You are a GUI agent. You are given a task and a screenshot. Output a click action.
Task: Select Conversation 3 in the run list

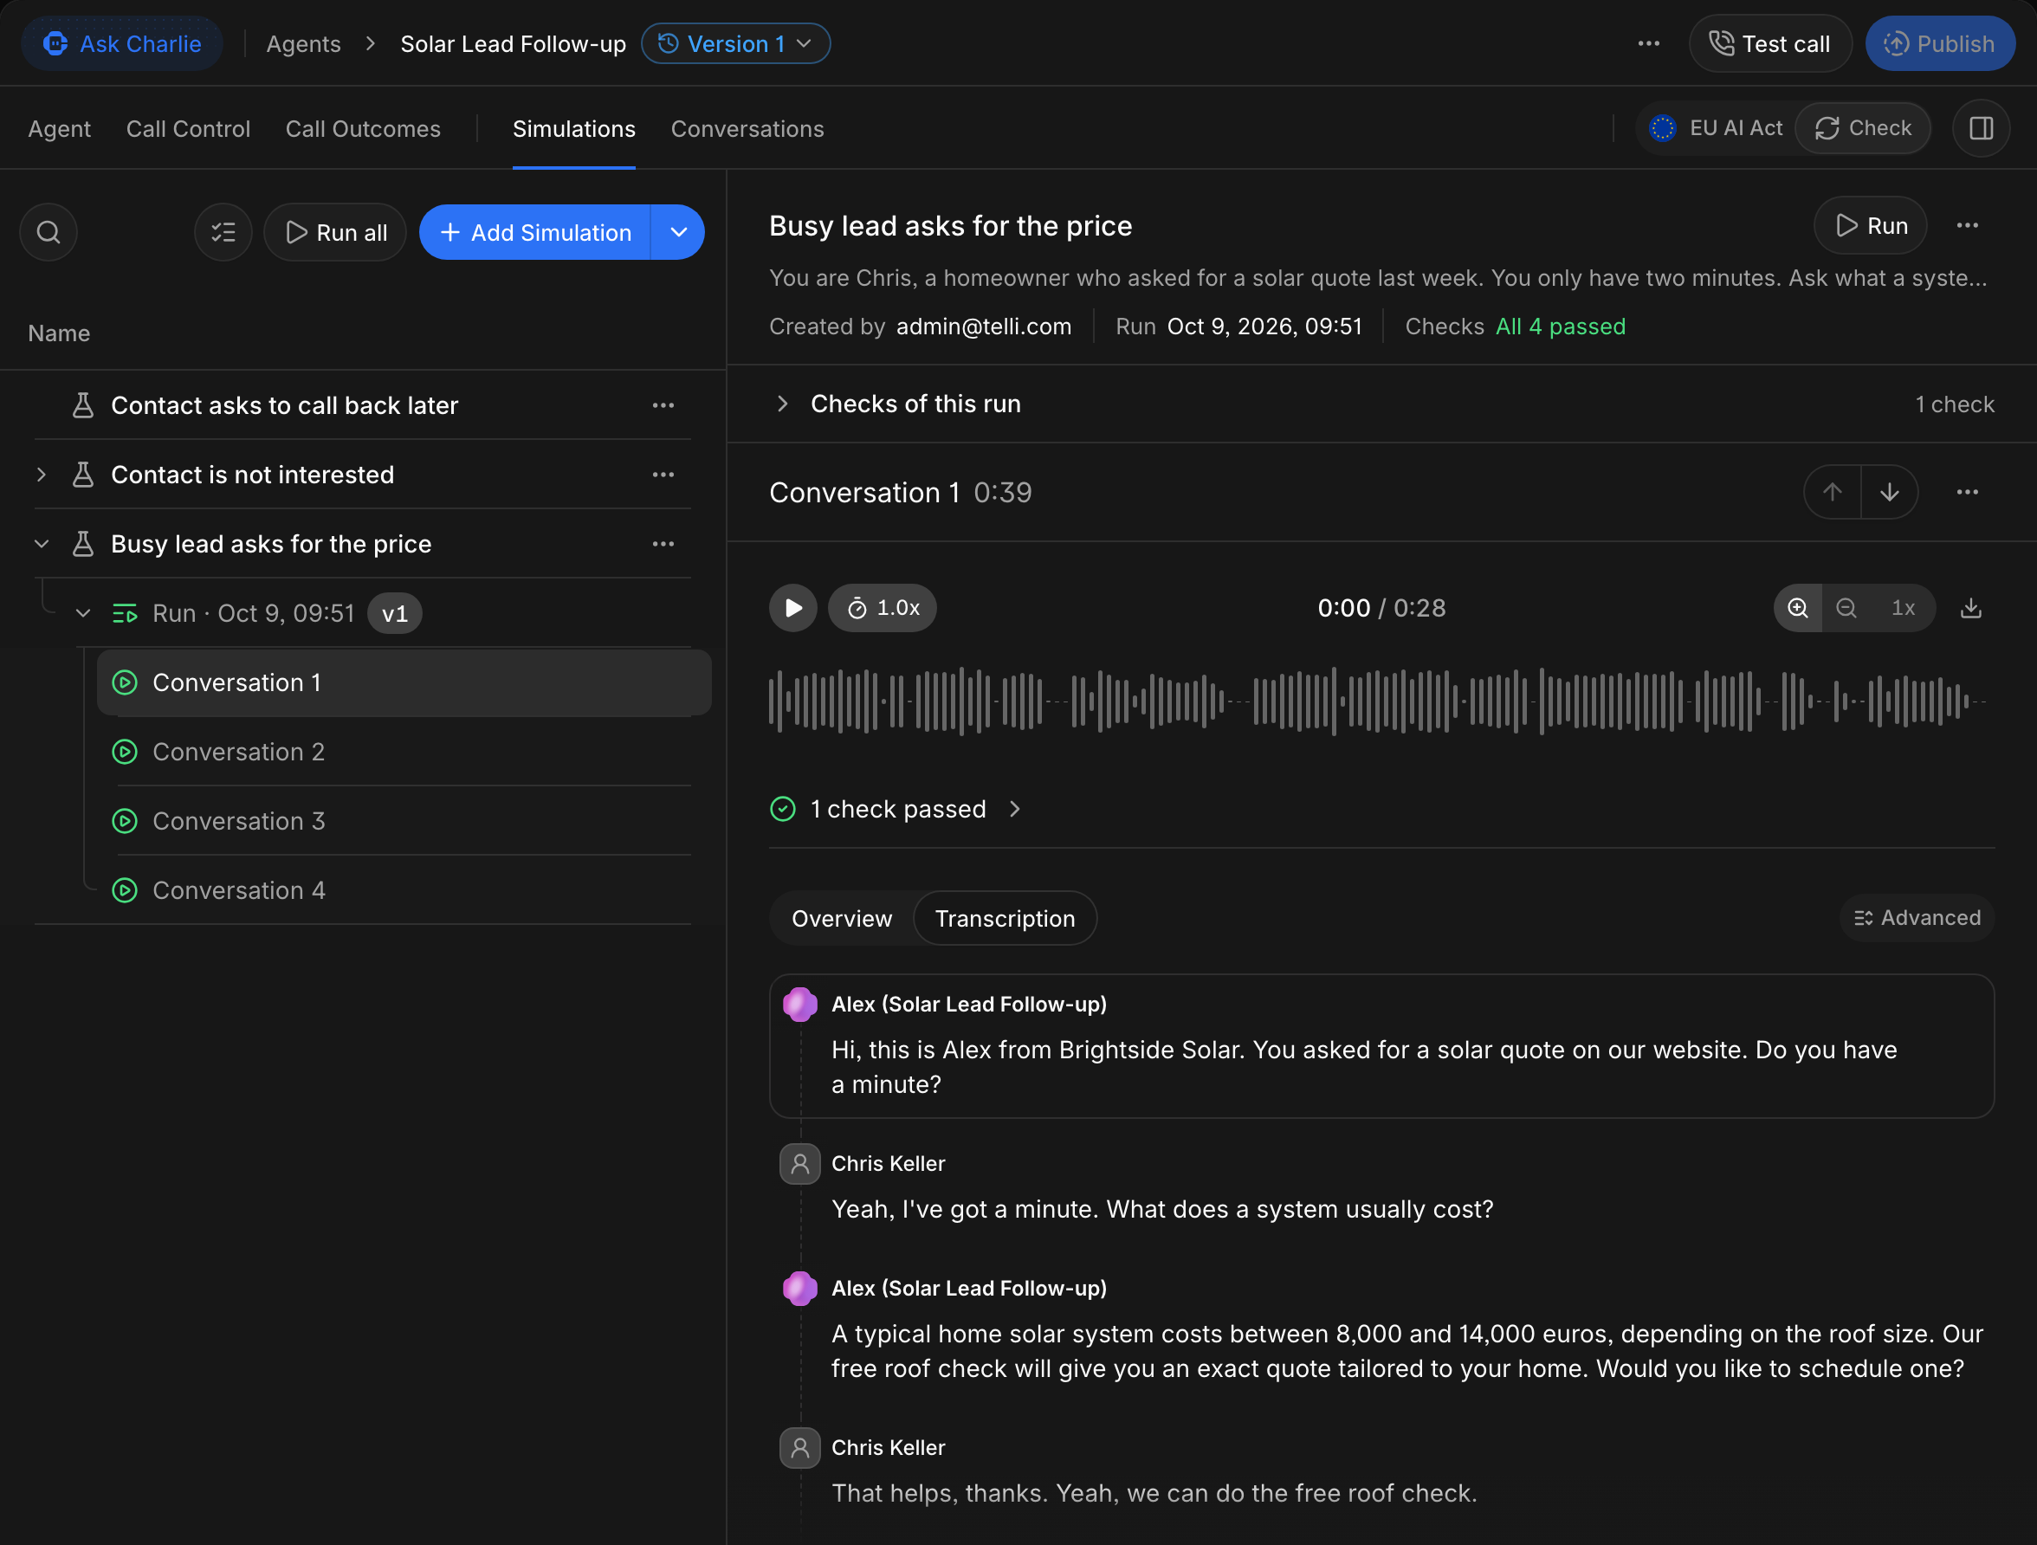[x=403, y=820]
